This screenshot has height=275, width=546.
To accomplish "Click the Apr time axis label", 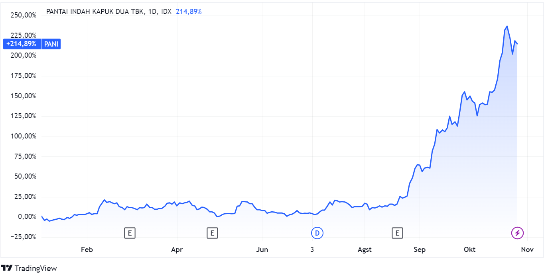I will click(177, 250).
